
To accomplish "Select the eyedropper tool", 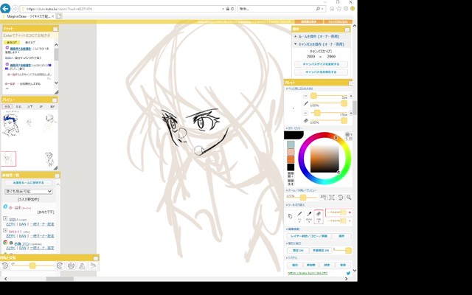I will pyautogui.click(x=309, y=216).
